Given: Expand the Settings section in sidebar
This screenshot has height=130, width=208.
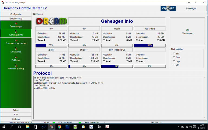Looking at the screenshot, I should pyautogui.click(x=16, y=119).
